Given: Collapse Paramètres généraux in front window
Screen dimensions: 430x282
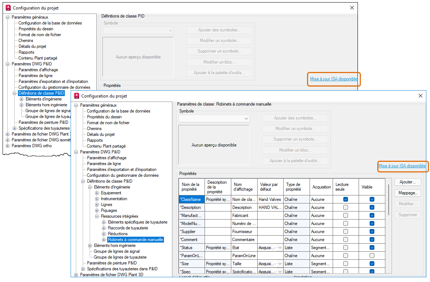Looking at the screenshot, I should tap(76, 106).
